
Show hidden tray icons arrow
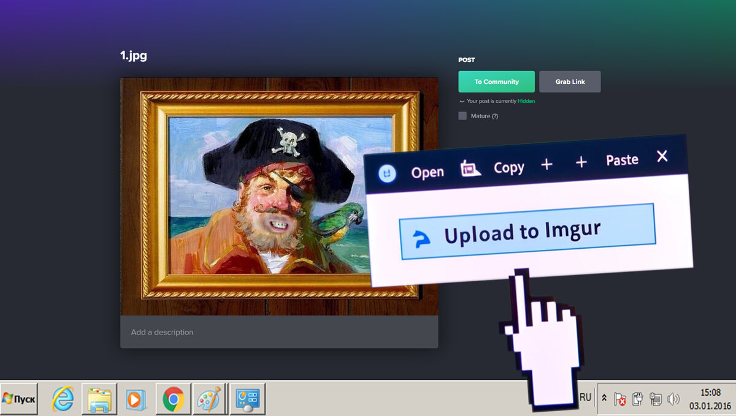pos(604,398)
